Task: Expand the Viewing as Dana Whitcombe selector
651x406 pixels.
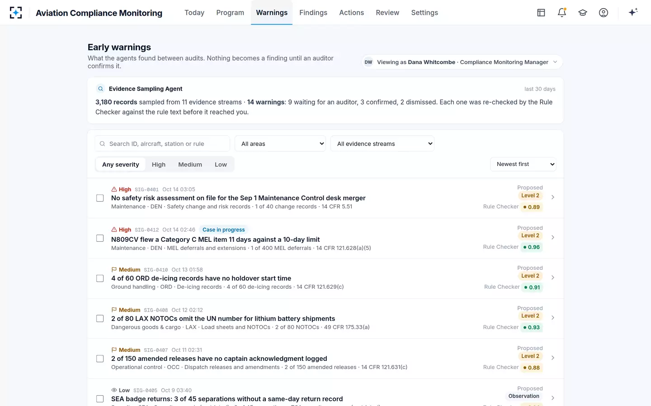Action: [x=462, y=62]
